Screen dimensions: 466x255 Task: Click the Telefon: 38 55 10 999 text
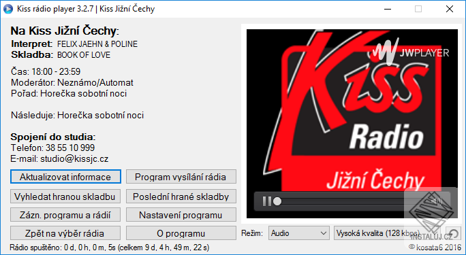coord(52,148)
